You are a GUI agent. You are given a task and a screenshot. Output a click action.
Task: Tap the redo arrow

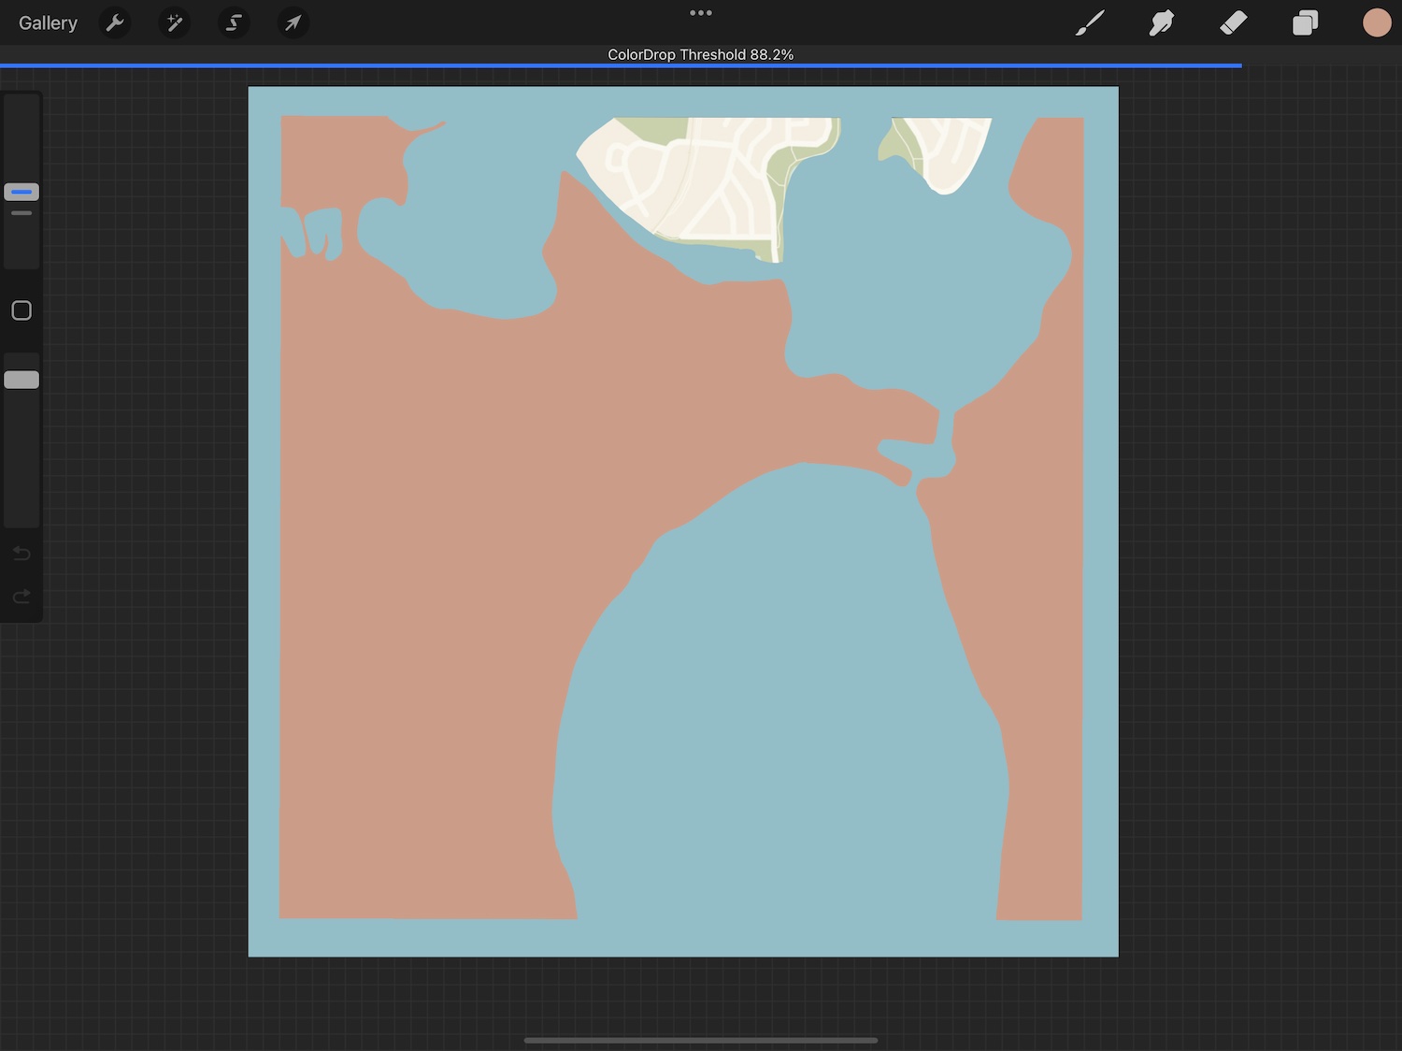[x=21, y=597]
